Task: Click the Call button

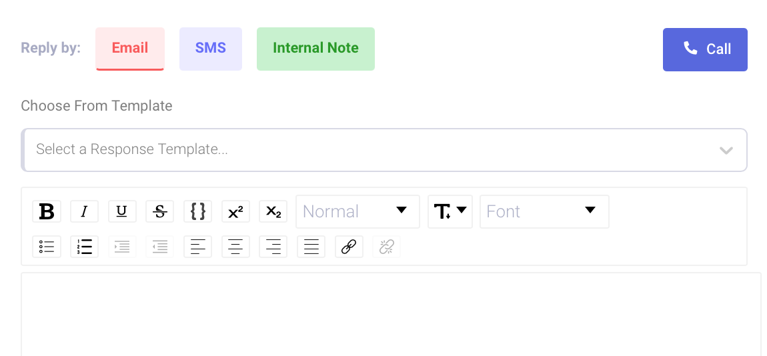Action: click(x=705, y=49)
